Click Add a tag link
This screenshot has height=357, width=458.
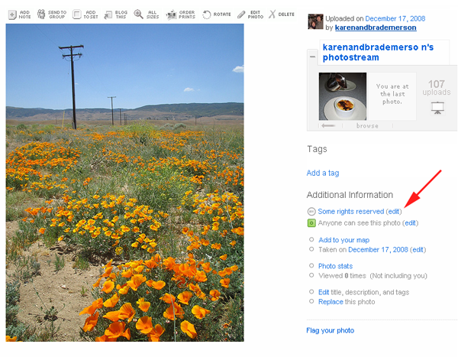[x=323, y=173]
